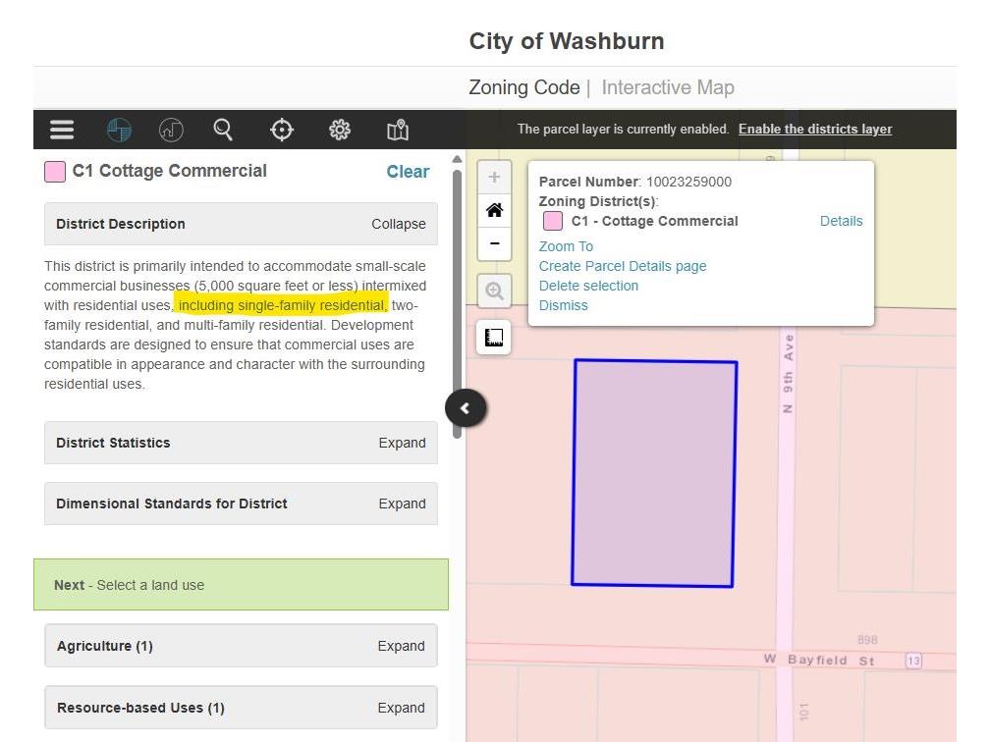Click the crosshair locate icon
Viewport: 990px width, 742px height.
tap(282, 130)
